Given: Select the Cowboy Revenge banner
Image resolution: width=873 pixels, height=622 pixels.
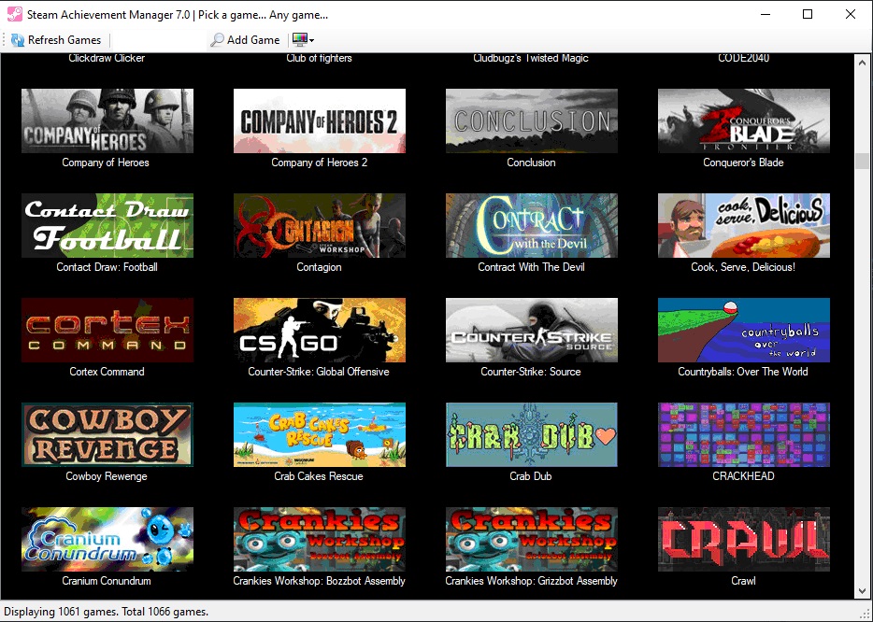Looking at the screenshot, I should (107, 434).
